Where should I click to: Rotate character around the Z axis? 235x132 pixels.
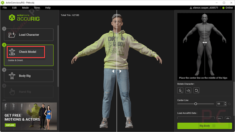click(197, 90)
